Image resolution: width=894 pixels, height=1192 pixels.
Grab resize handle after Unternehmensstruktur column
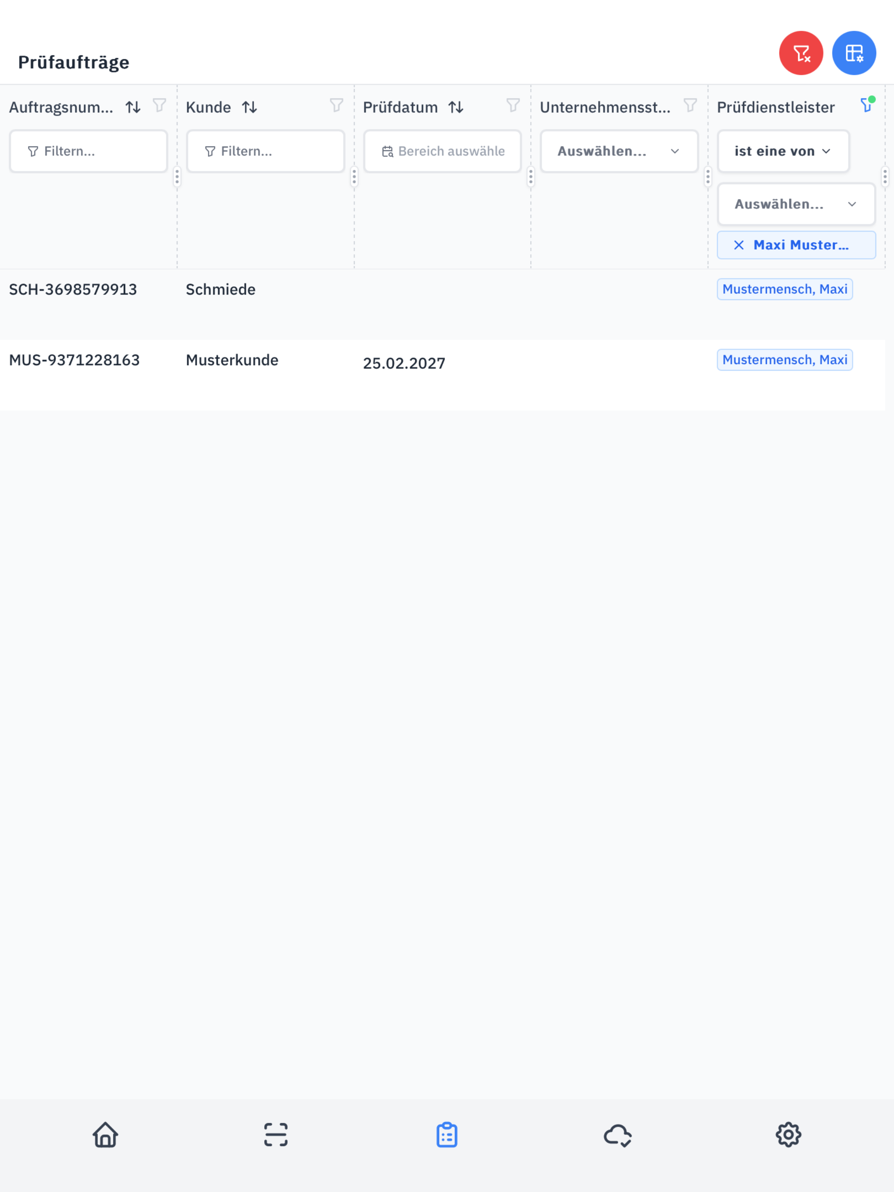point(708,177)
